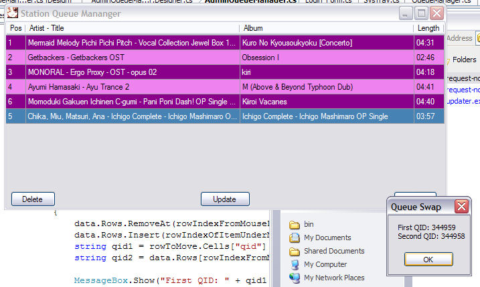
Task: Click the Station Queue Manager title bar icon
Action: pos(11,13)
